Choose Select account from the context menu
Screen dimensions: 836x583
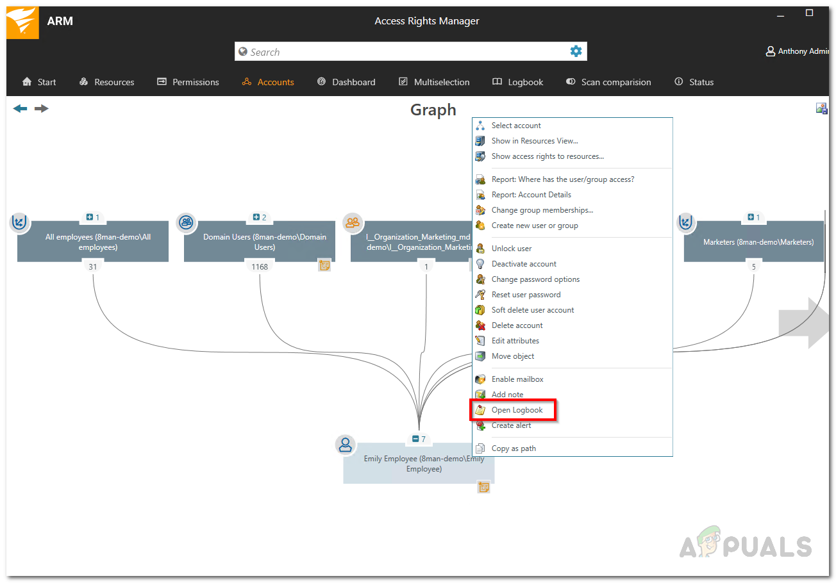coord(573,126)
